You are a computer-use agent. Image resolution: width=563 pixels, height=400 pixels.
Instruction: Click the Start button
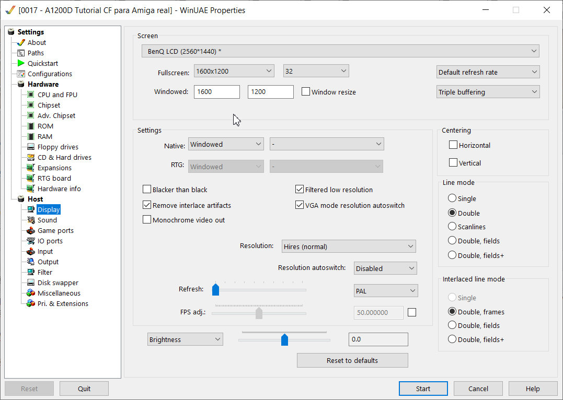point(423,389)
